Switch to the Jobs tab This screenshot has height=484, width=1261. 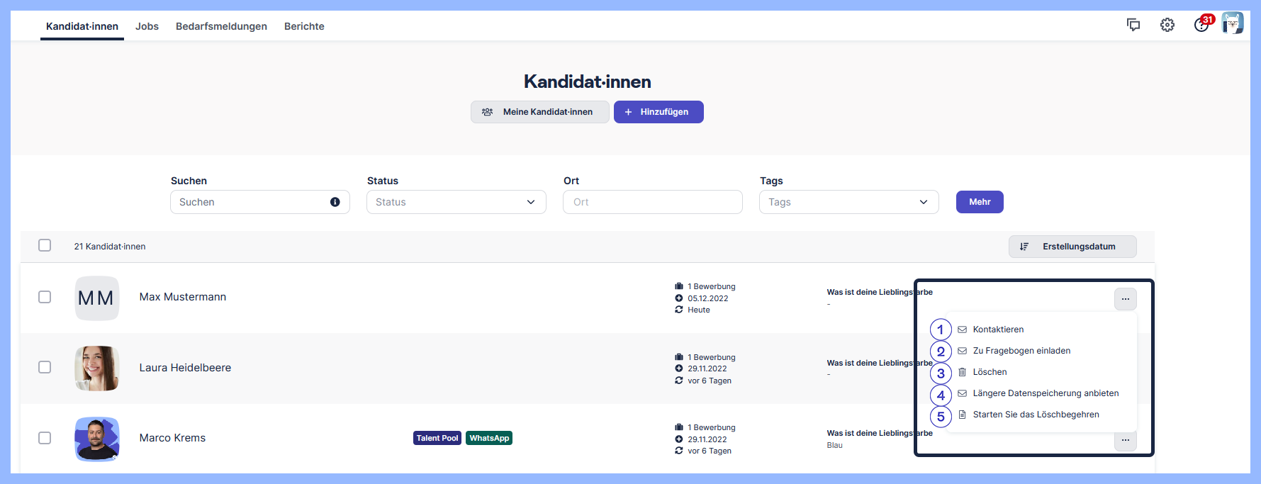click(x=147, y=26)
